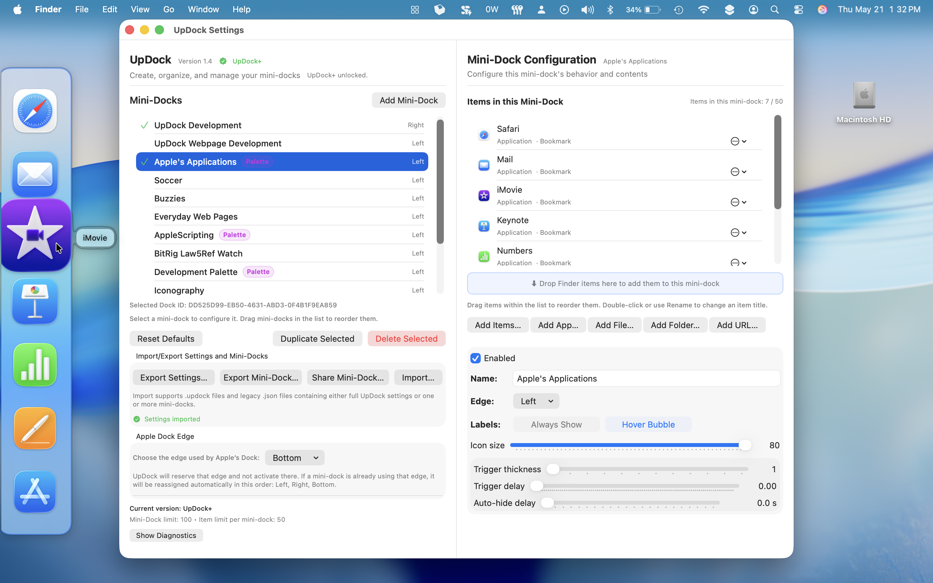Image resolution: width=933 pixels, height=583 pixels.
Task: Click Show Diagnostics button
Action: click(x=166, y=535)
